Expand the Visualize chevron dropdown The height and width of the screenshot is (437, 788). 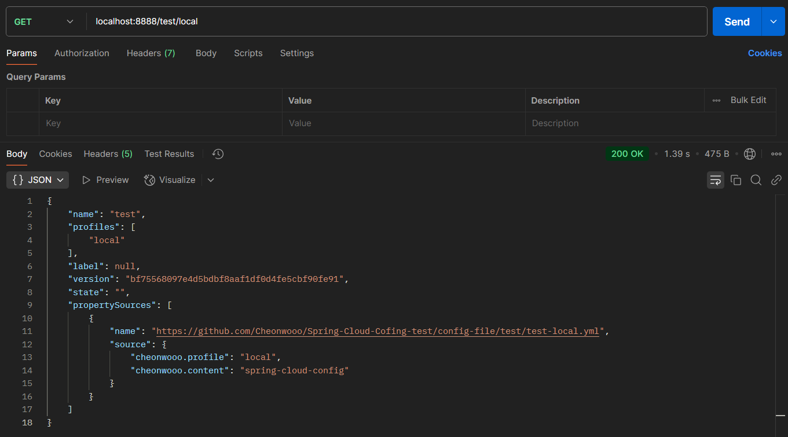point(211,180)
